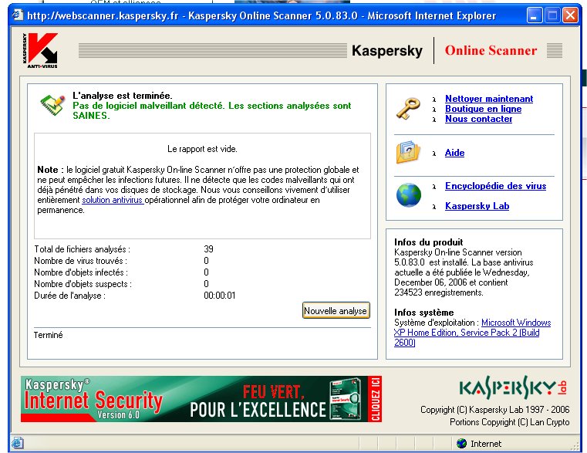
Task: Click the 'Infos système' heading
Action: [x=423, y=313]
